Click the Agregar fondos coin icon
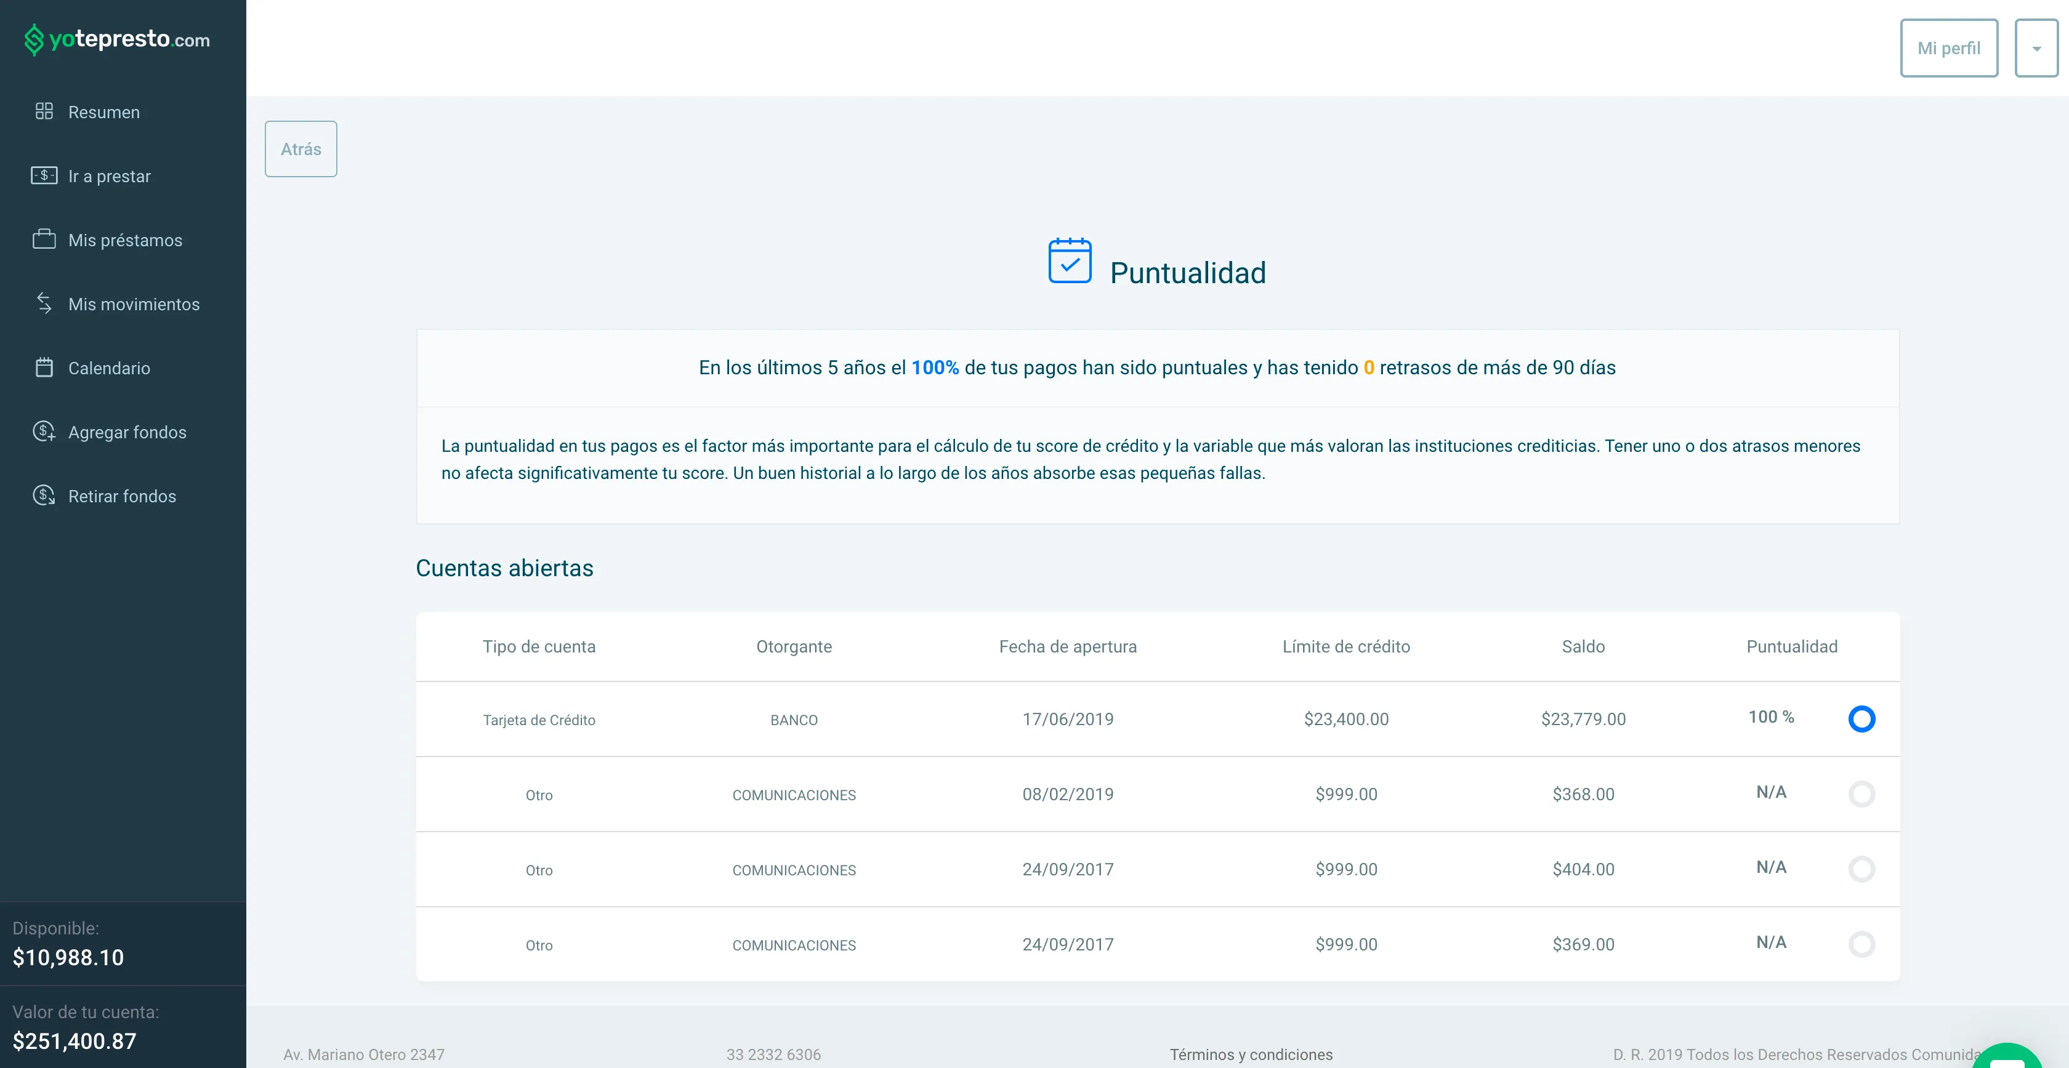Screen dimensions: 2069x1068 click(x=44, y=432)
